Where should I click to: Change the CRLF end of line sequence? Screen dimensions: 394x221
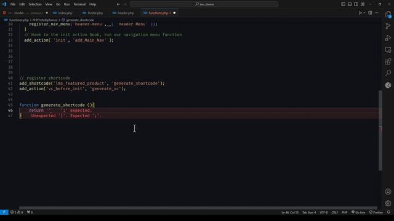(335, 212)
